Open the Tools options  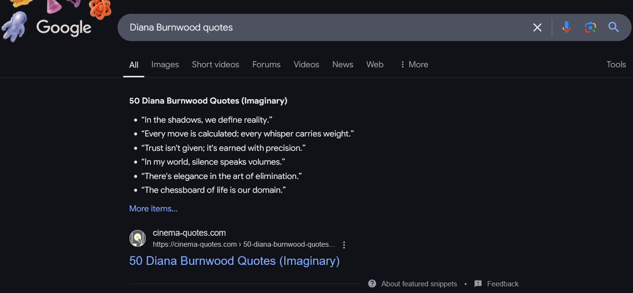click(x=616, y=64)
